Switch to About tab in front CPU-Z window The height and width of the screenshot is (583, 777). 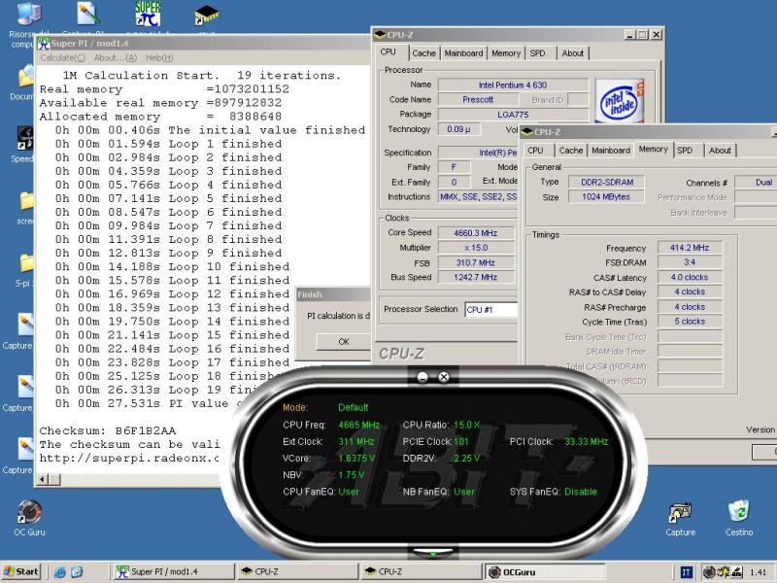[720, 151]
